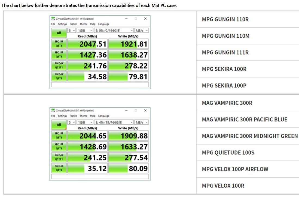299x197 pixels.
Task: Open the test count dropdown in the lower window
Action: 72,122
